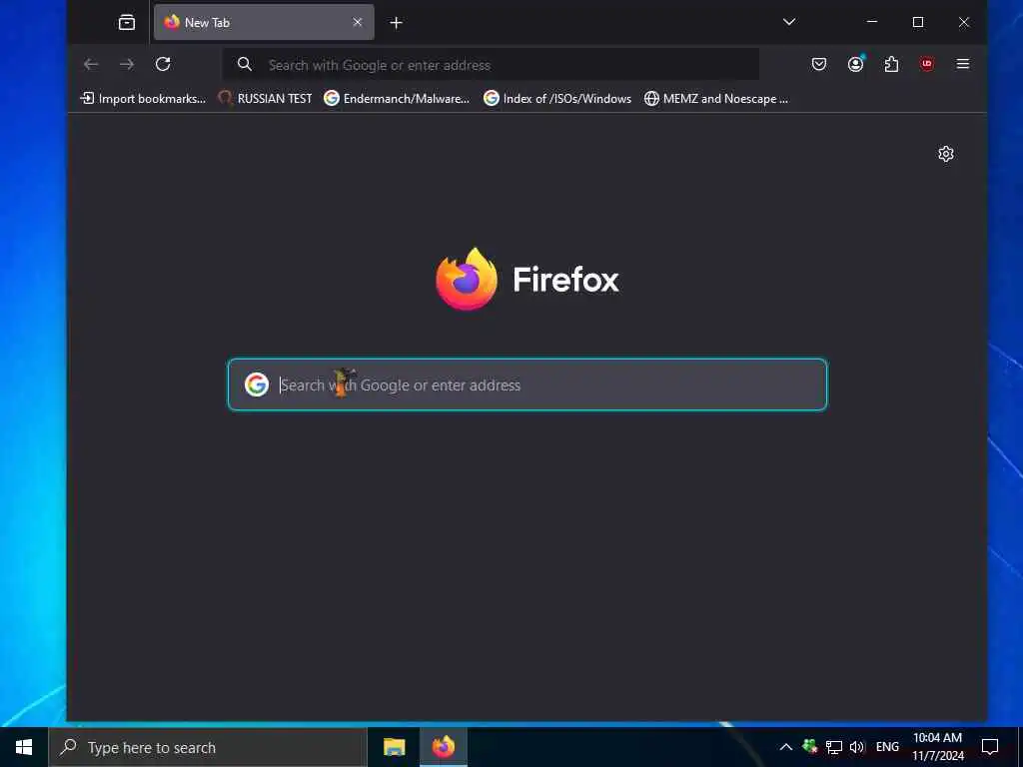Open Firefox View icon in tab strip
The image size is (1023, 767).
coord(127,23)
